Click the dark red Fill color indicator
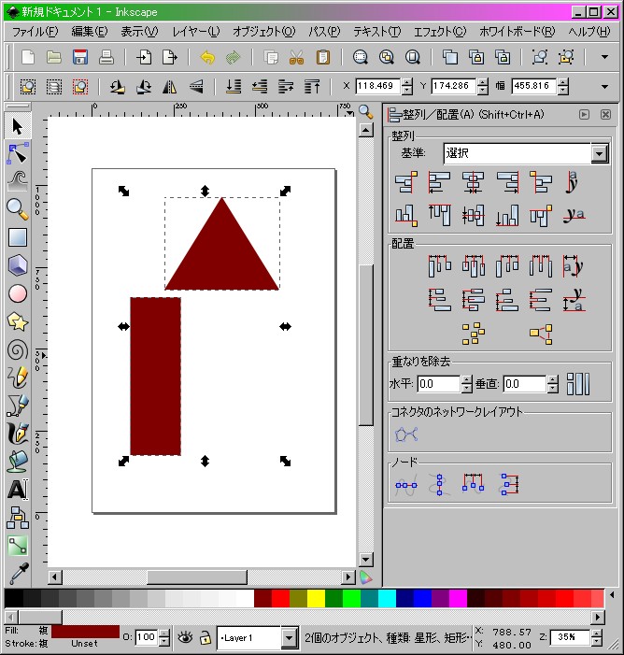This screenshot has height=655, width=624. pos(85,632)
